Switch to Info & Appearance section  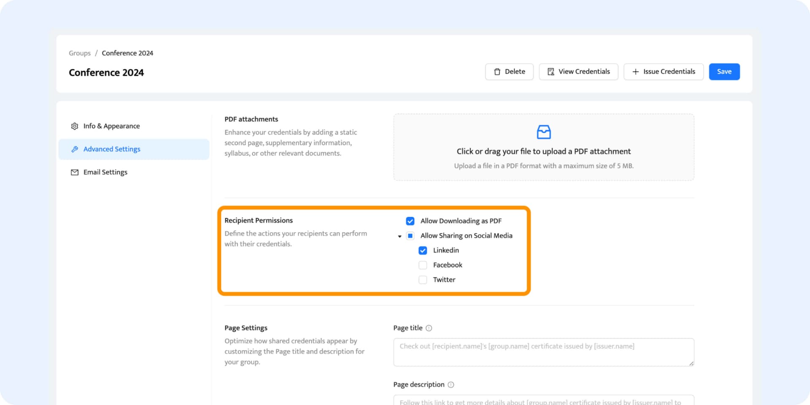coord(111,126)
